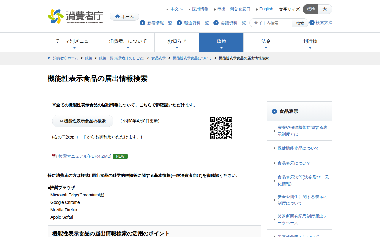Click the QR code for mobile access
The height and width of the screenshot is (237, 380).
(x=221, y=128)
